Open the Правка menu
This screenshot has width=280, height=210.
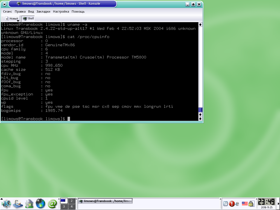click(20, 11)
